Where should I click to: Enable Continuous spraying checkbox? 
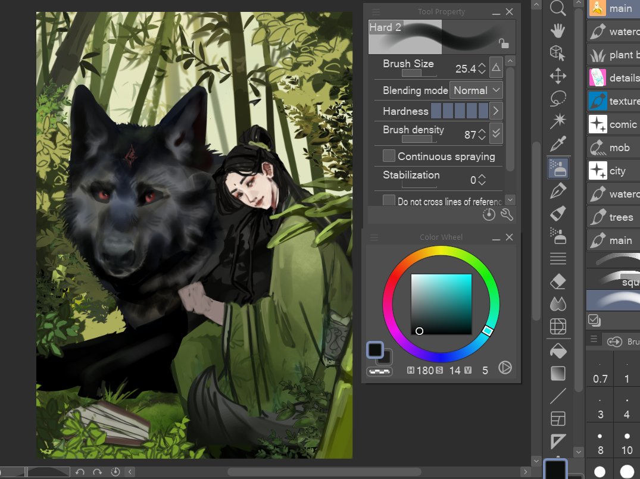click(389, 155)
